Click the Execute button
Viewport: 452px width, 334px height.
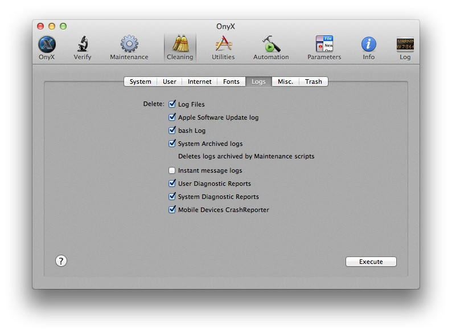[x=371, y=262]
